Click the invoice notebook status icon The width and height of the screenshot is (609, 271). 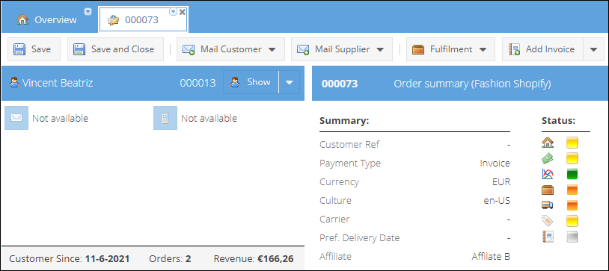click(x=547, y=237)
